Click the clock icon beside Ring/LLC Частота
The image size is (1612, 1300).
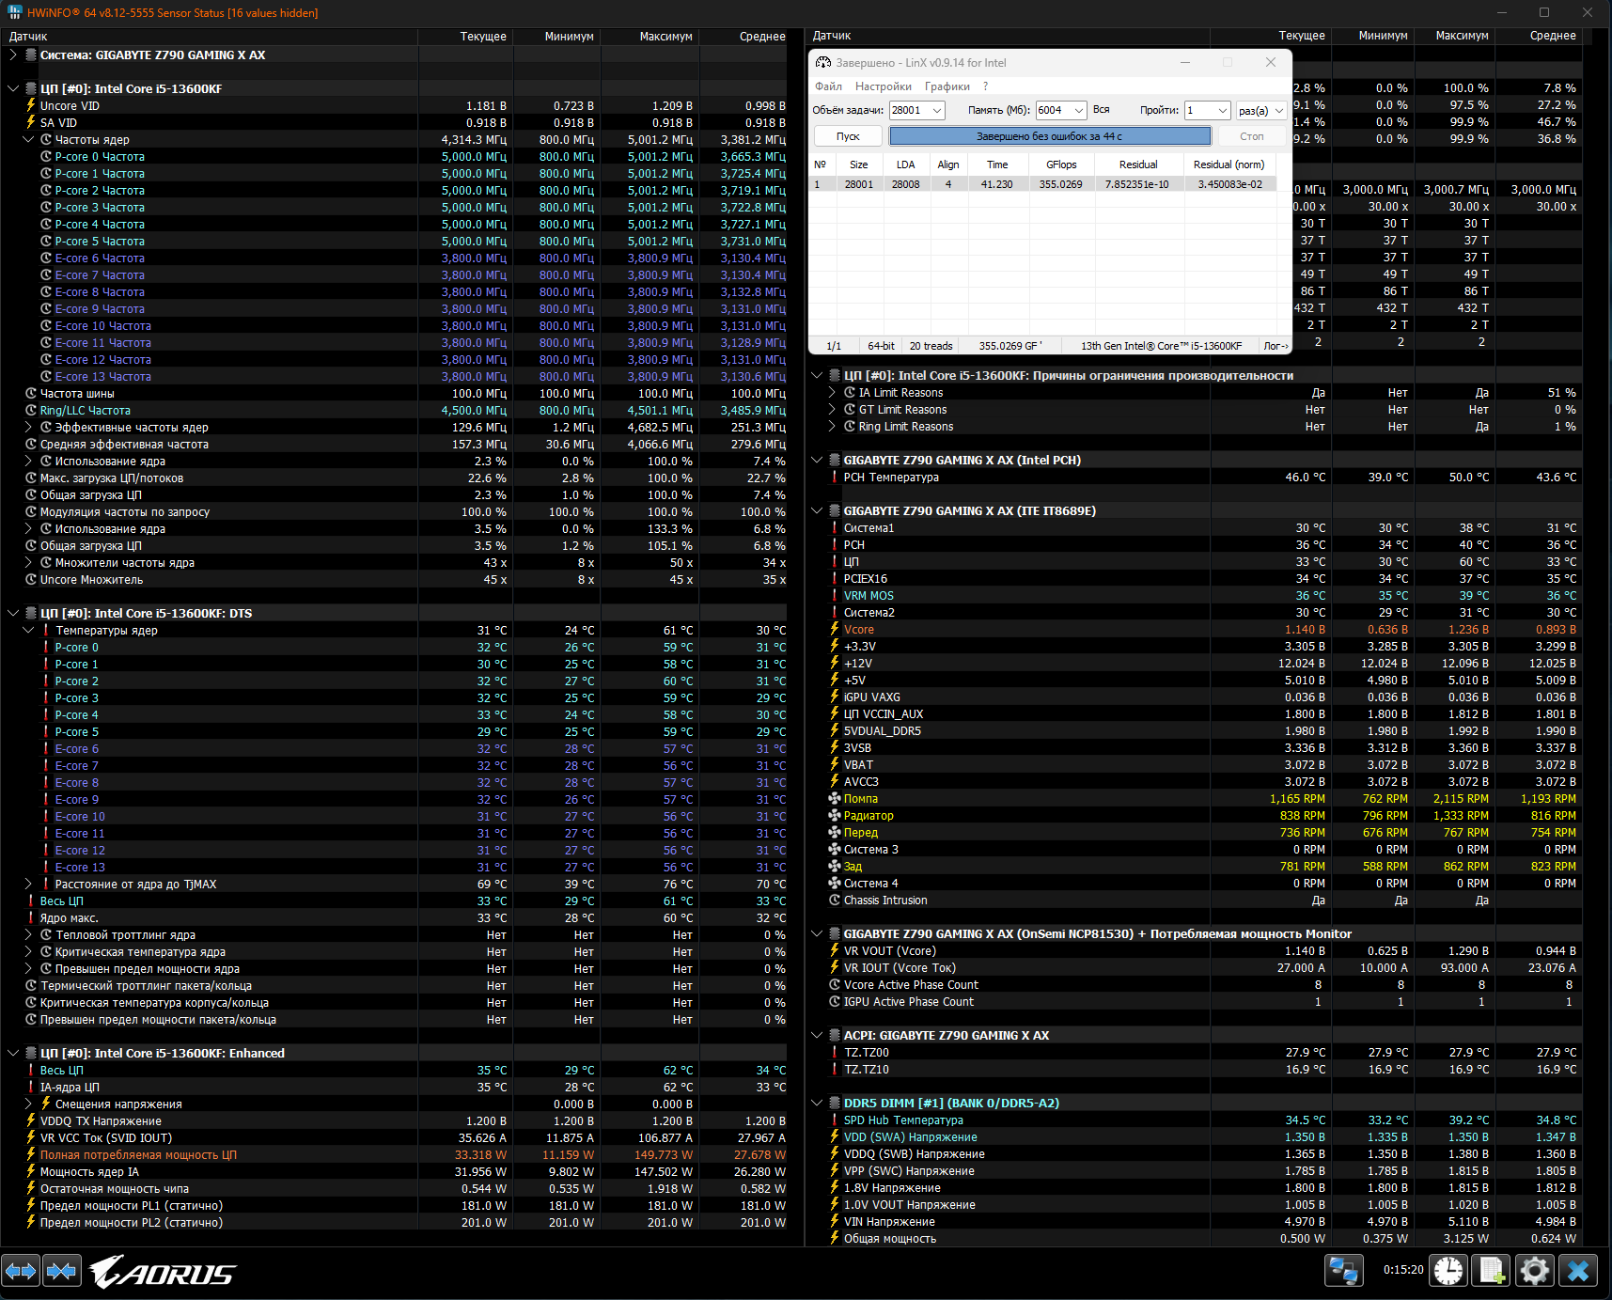31,410
